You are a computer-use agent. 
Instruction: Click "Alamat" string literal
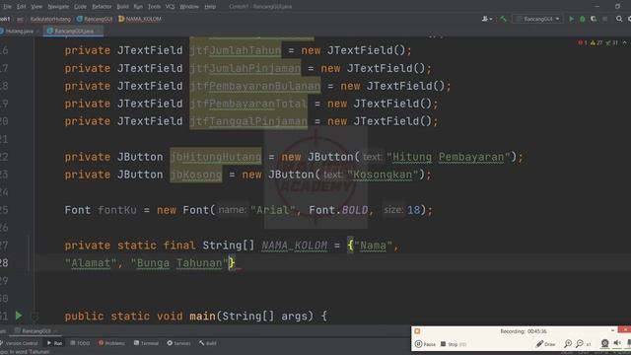(x=91, y=263)
